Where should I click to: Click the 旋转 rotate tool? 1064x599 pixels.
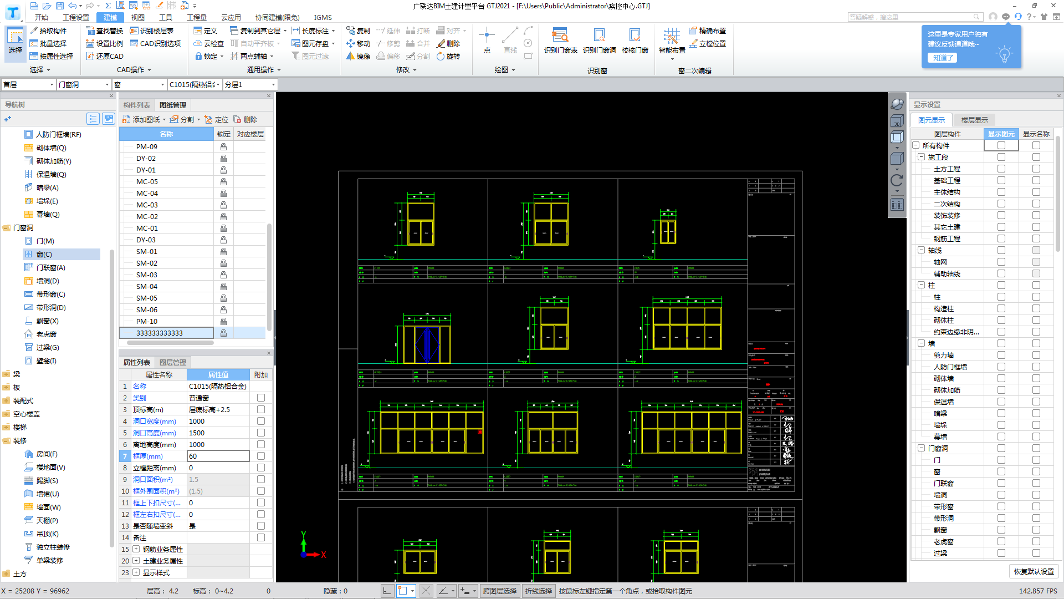[448, 56]
